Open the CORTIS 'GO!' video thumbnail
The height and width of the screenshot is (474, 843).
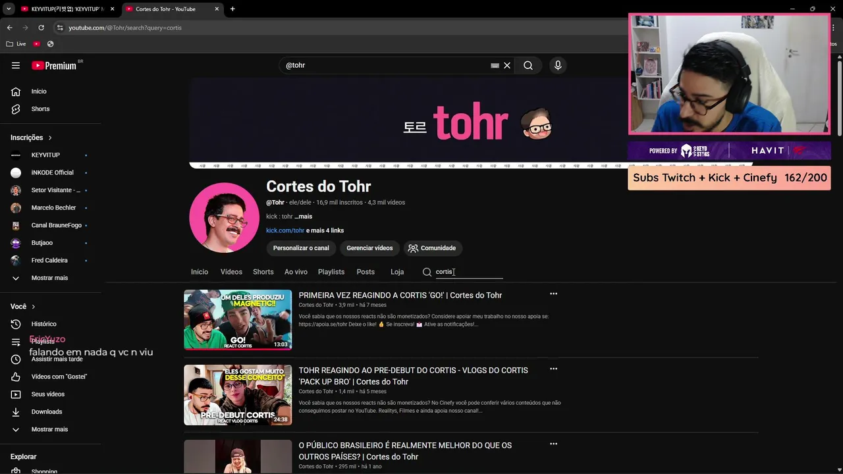pyautogui.click(x=238, y=319)
